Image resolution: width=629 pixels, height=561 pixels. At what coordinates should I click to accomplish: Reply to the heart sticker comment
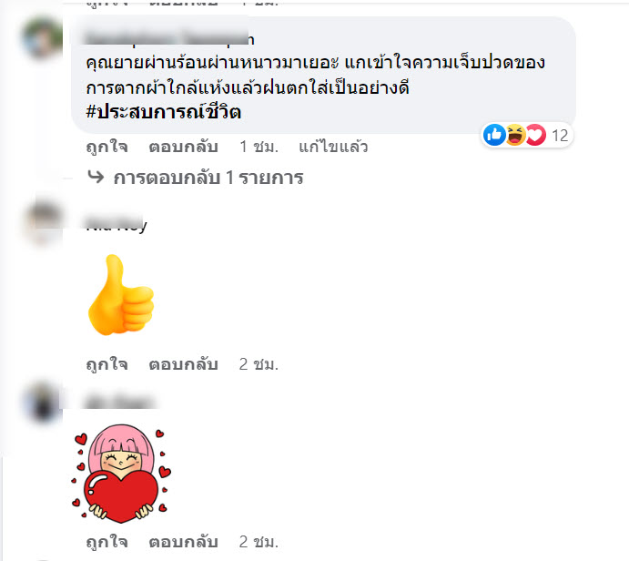[x=183, y=542]
